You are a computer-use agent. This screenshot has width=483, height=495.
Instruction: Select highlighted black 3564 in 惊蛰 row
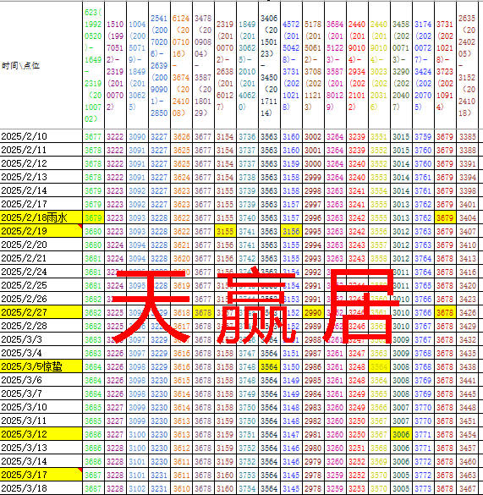[269, 366]
